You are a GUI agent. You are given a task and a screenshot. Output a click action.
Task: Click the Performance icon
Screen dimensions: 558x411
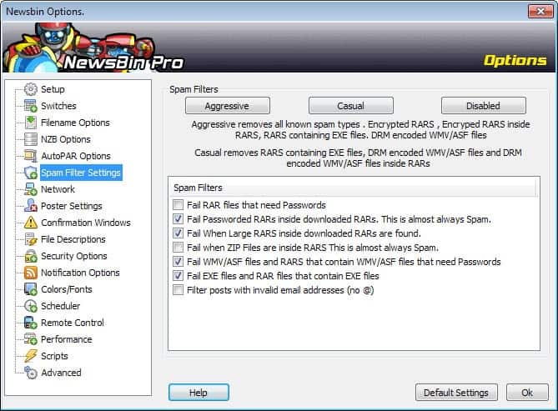click(x=31, y=339)
